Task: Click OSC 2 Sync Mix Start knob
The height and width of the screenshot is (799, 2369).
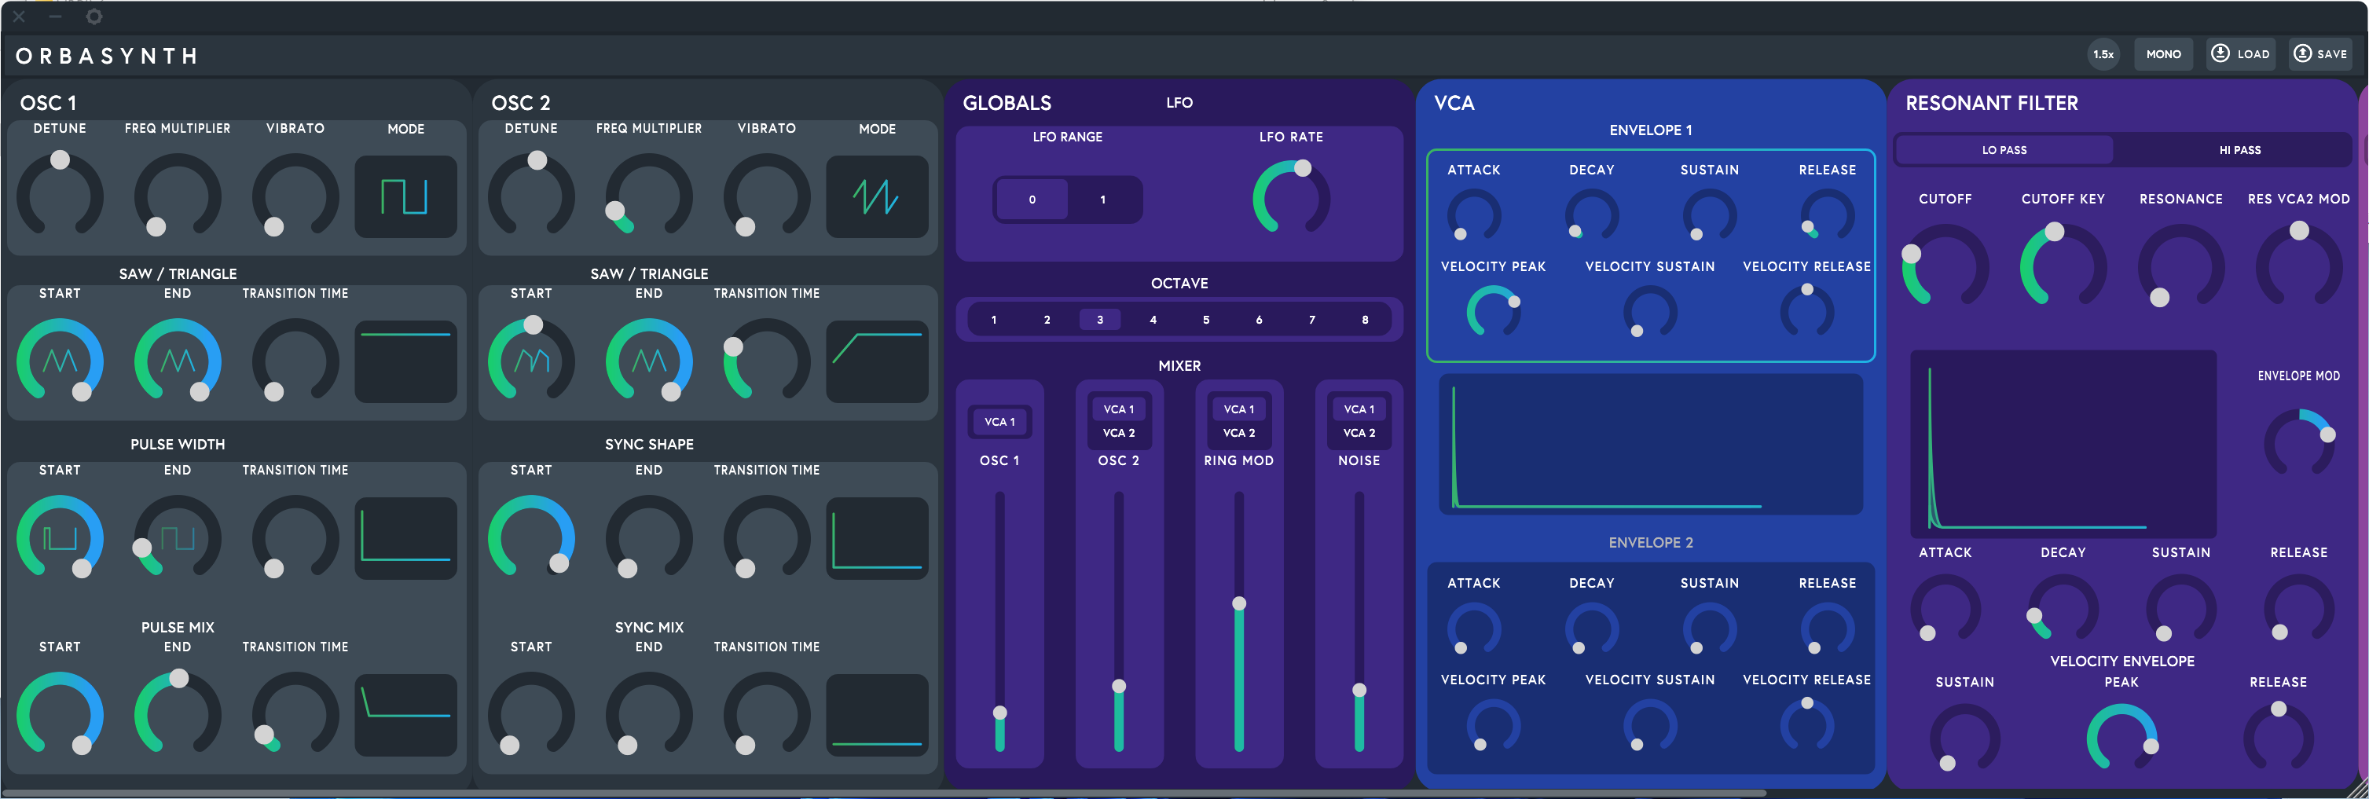Action: point(532,713)
